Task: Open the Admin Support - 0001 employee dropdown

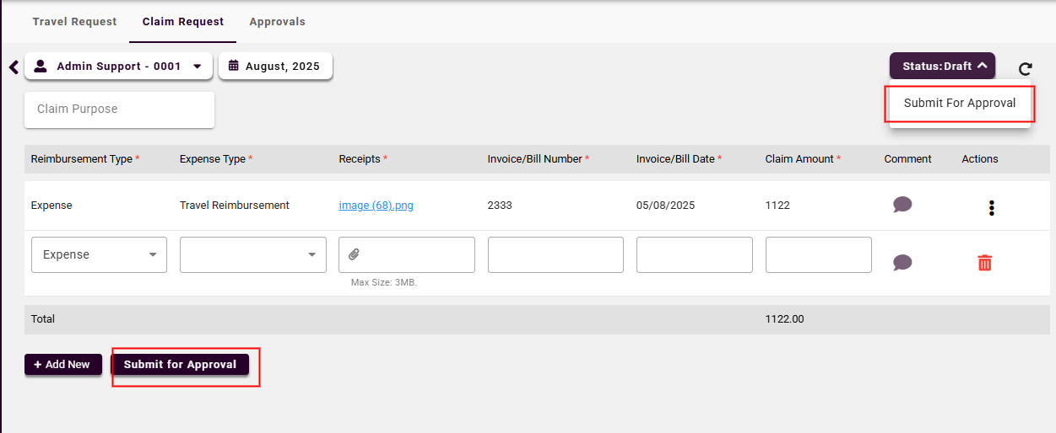Action: (x=118, y=66)
